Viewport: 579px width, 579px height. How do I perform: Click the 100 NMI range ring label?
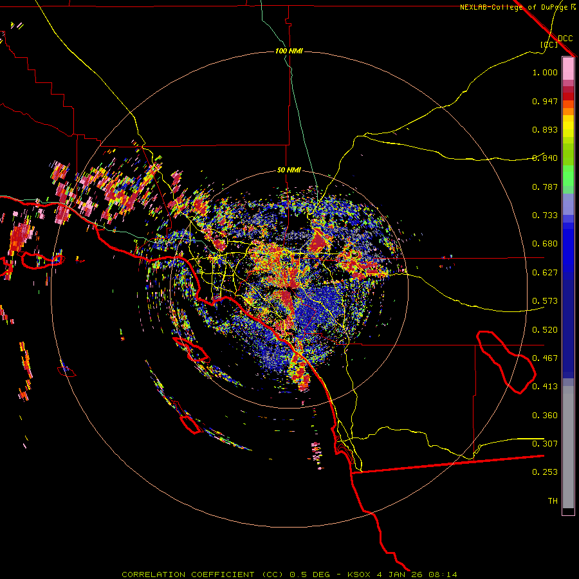pos(289,51)
